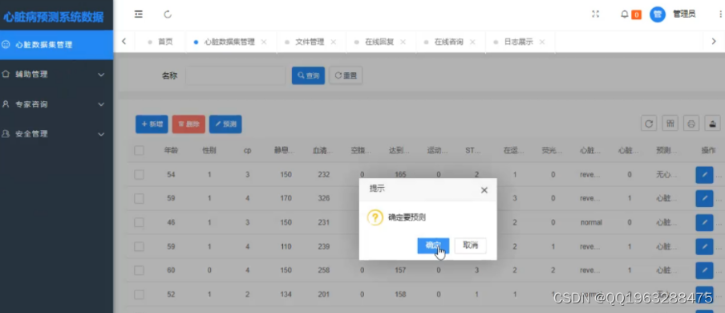
Task: Click the 查询 search button
Action: point(309,75)
